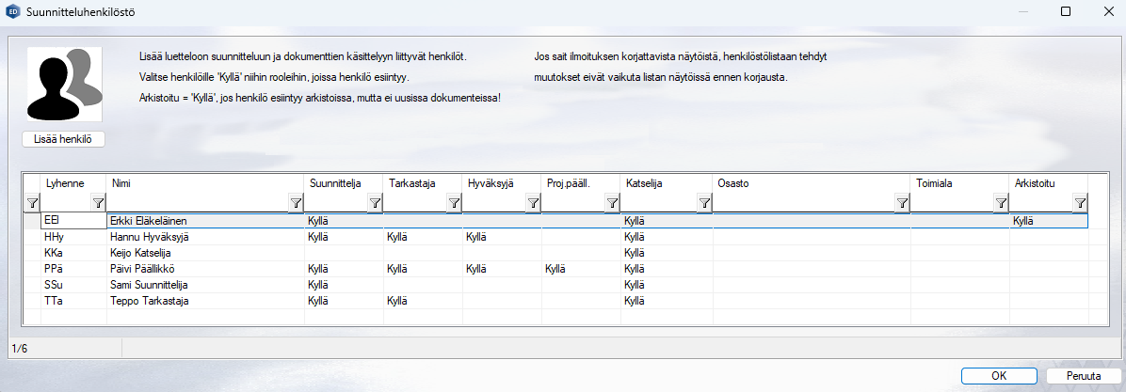This screenshot has width=1126, height=392.
Task: Click the Katselija column filter icon
Action: [704, 202]
